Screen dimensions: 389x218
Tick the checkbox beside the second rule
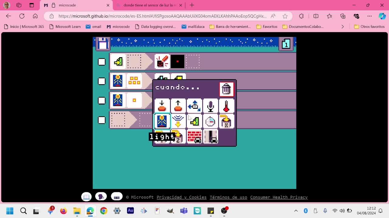102,81
